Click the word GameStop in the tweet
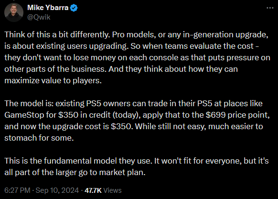Image resolution: width=278 pixels, height=199 pixels. pos(24,115)
